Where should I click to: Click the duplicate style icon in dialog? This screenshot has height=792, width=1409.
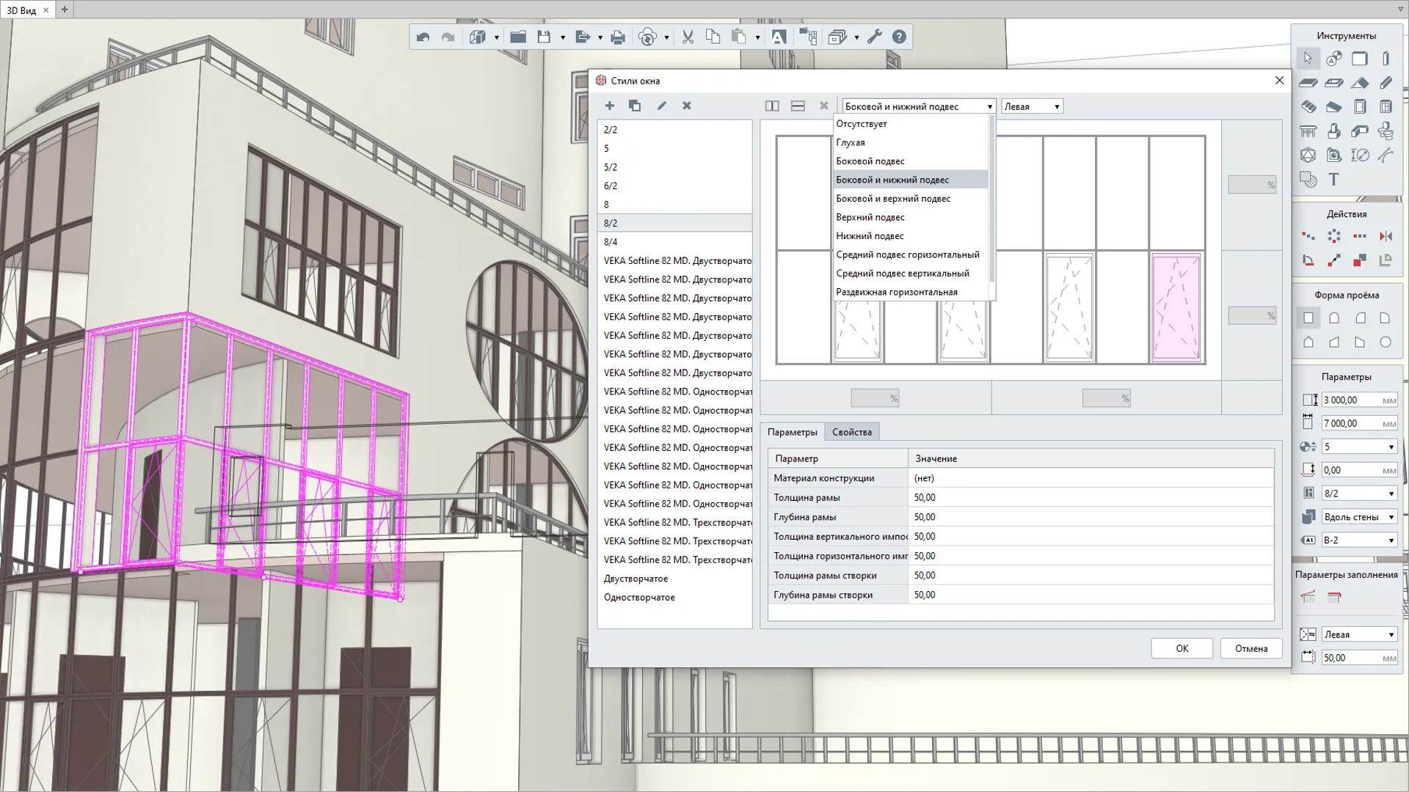pyautogui.click(x=635, y=106)
